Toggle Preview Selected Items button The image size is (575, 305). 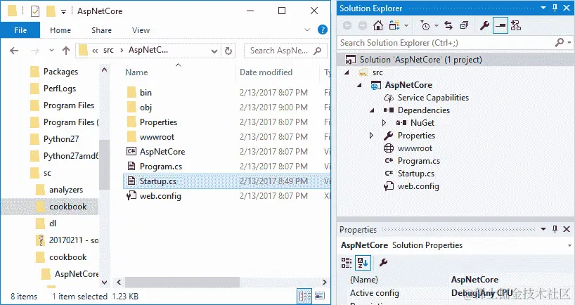500,25
